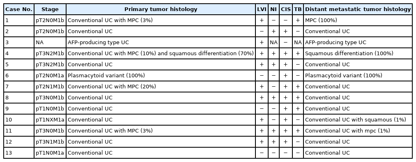Screen dimensions: 416x162
Task: Select the NA stage cell for case 3
Action: (x=50, y=42)
